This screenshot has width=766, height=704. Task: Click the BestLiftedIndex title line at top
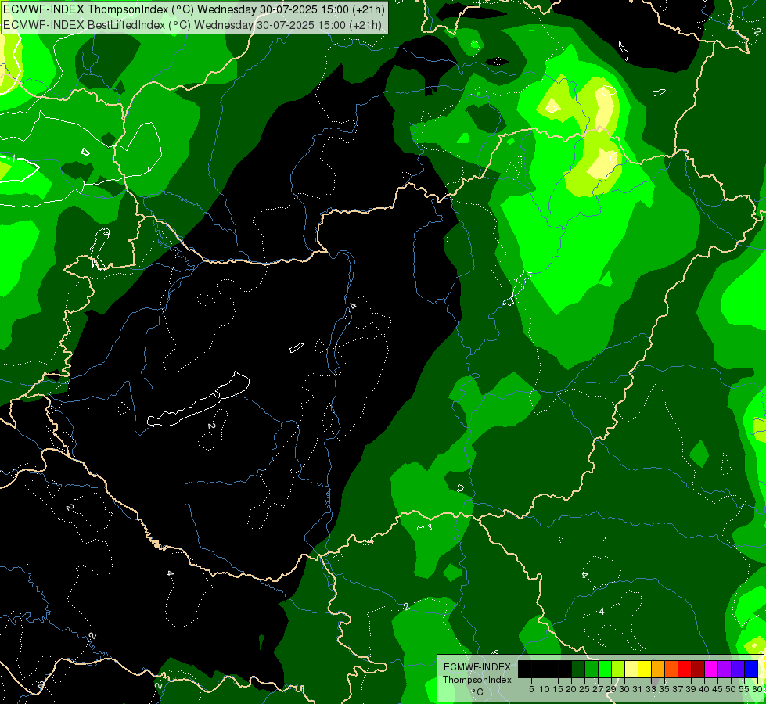[192, 25]
